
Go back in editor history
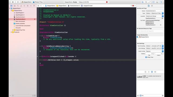pos(41,6)
